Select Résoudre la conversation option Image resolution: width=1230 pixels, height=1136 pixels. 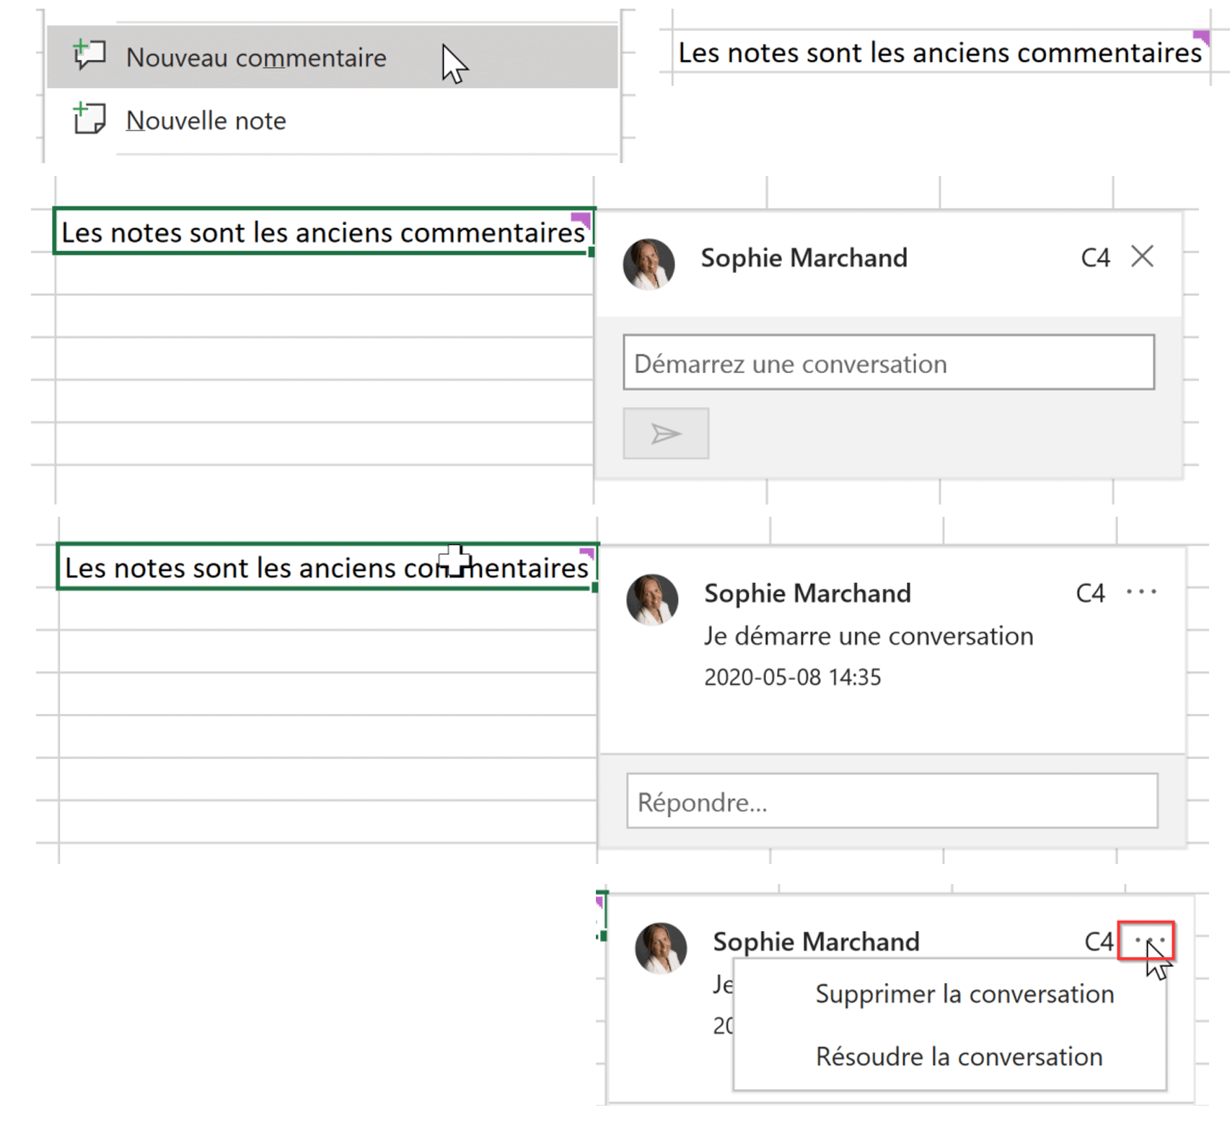[x=959, y=1057]
